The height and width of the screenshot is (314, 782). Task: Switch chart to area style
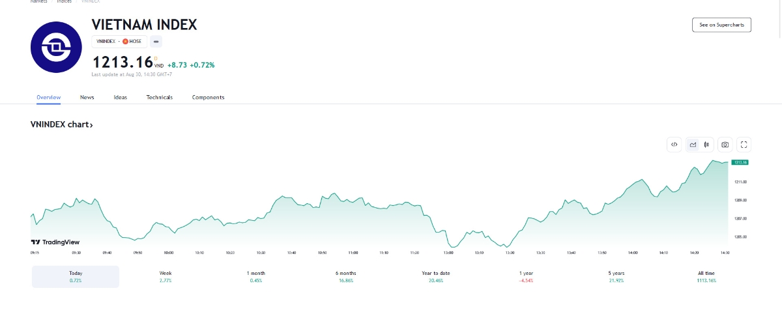click(x=693, y=145)
